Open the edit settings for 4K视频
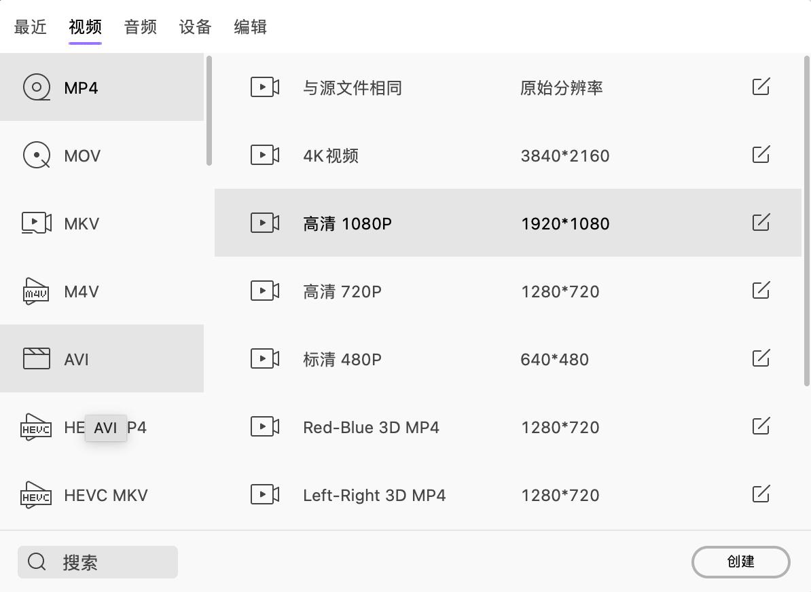Screen dimensions: 811x592 coord(761,154)
